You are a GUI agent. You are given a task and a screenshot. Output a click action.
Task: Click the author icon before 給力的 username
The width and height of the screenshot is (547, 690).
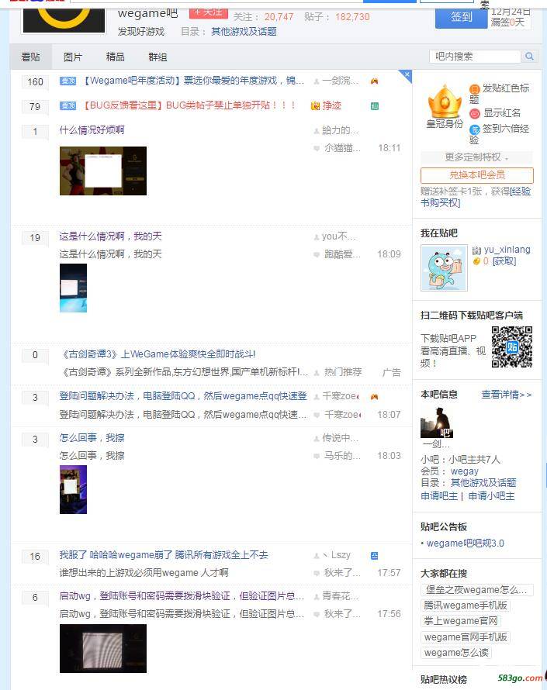tap(317, 131)
